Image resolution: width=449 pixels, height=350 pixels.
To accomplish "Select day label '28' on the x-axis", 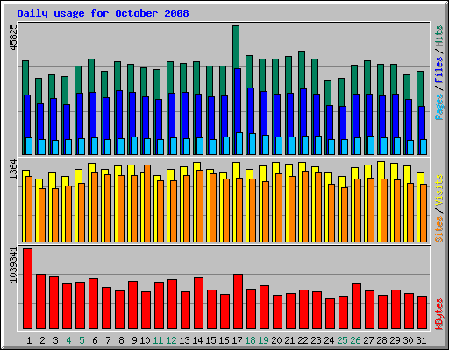I will click(x=382, y=340).
